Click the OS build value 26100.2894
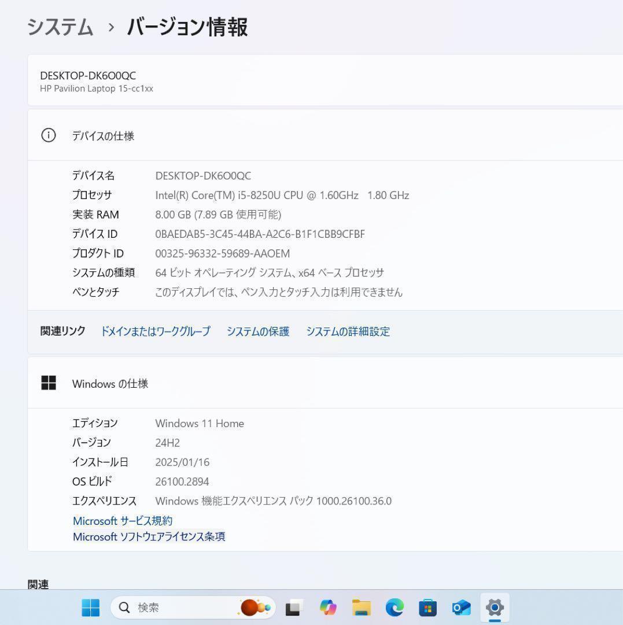The width and height of the screenshot is (623, 625). click(182, 481)
